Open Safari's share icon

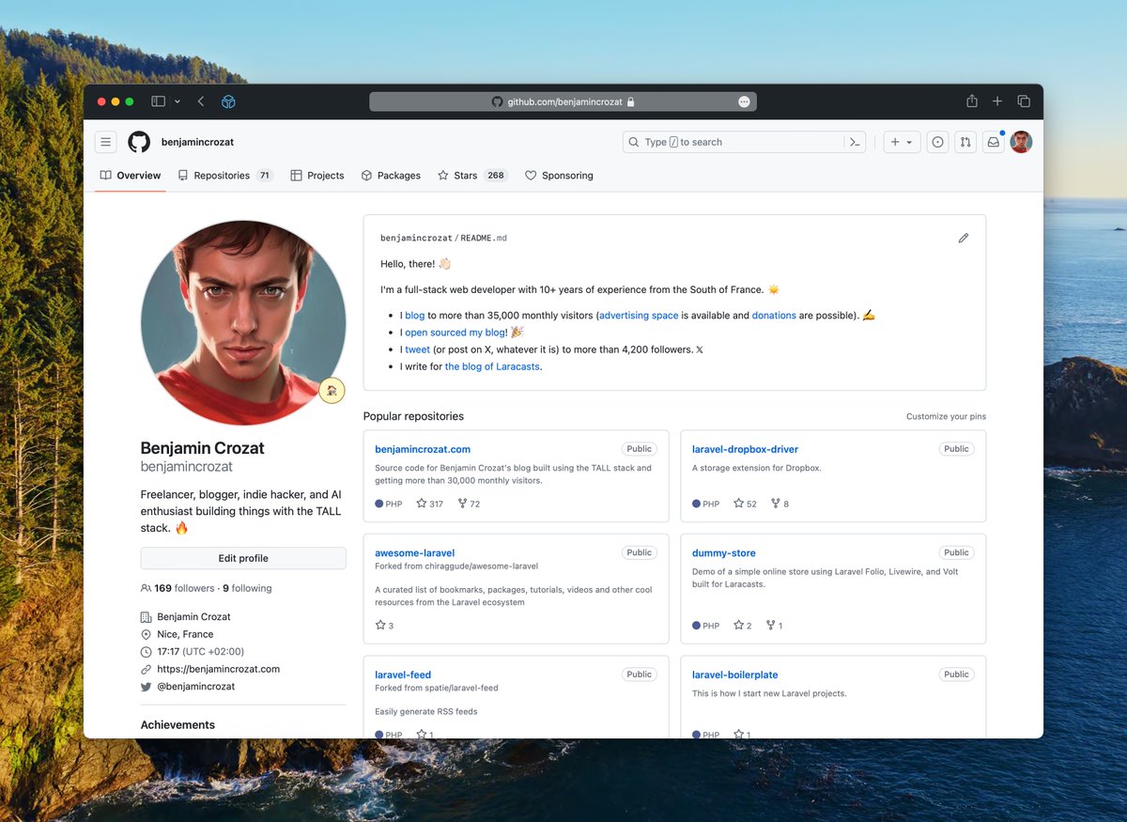(x=972, y=101)
